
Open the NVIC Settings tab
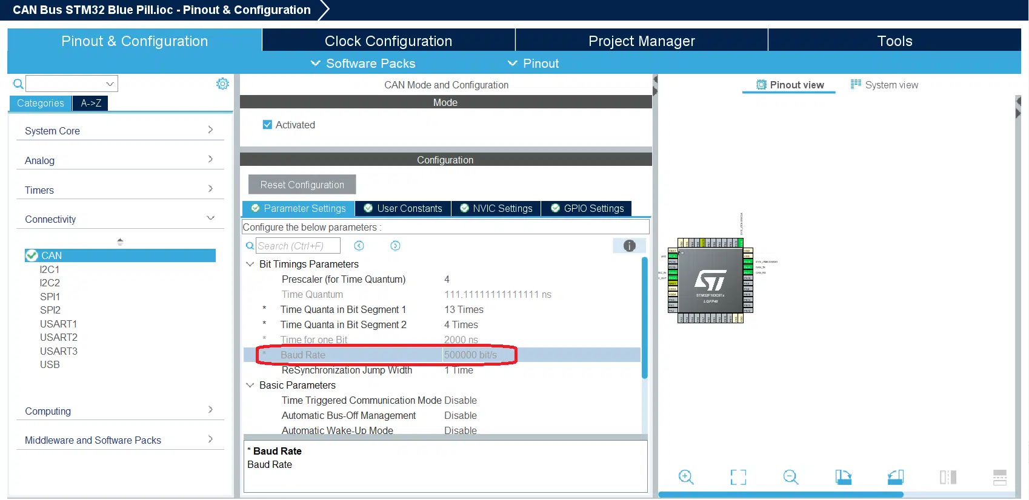coord(496,208)
